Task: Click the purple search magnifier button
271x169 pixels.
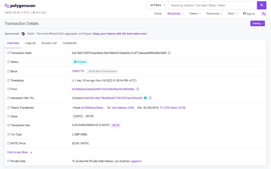Action: pos(262,5)
